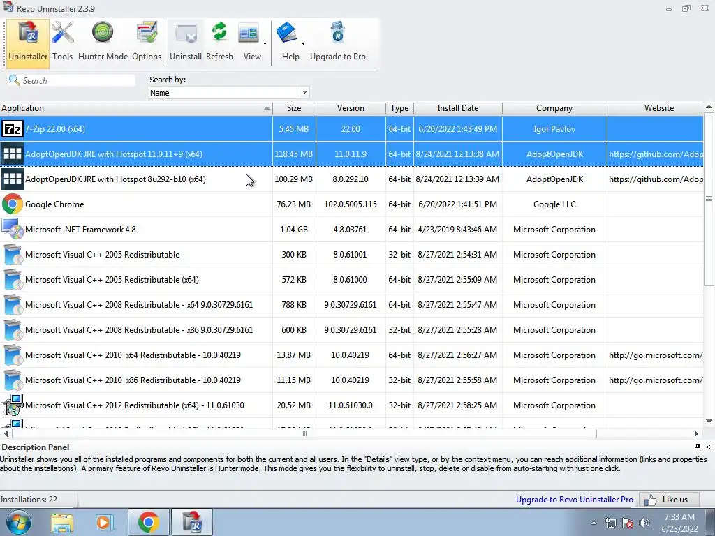
Task: Select Visual C++ 2012 (x64) icon
Action: click(13, 405)
